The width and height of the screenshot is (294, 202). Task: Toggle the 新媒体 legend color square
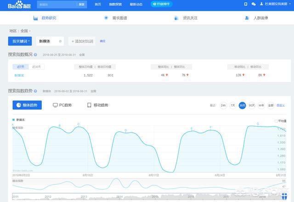(x=13, y=120)
